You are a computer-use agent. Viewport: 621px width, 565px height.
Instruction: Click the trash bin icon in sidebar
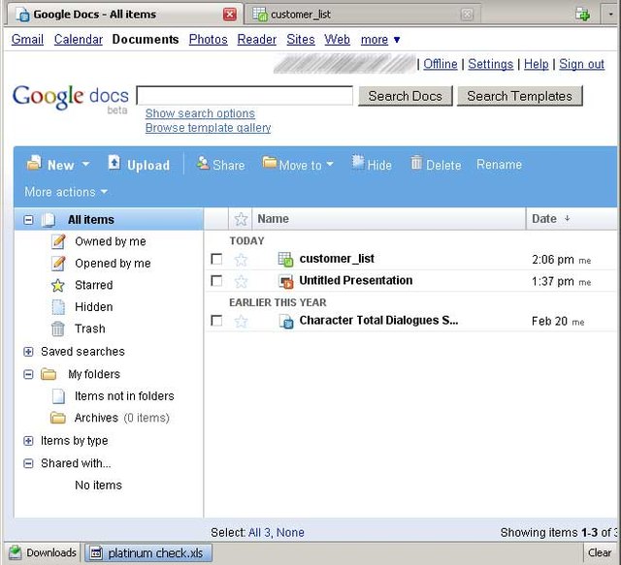click(58, 329)
